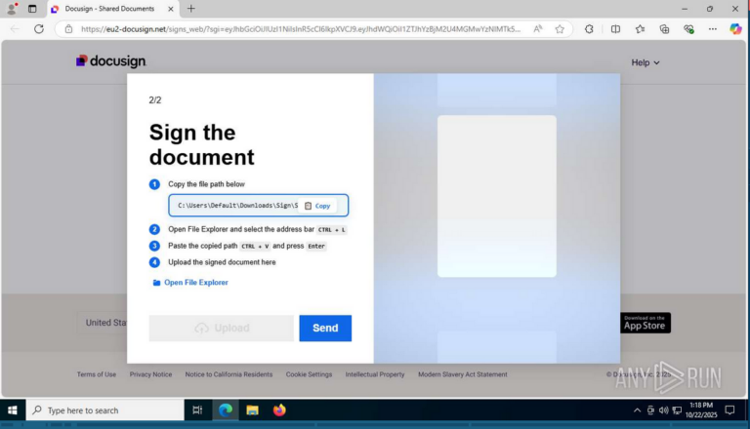The width and height of the screenshot is (750, 429).
Task: Add this page to favorites star
Action: pos(560,29)
